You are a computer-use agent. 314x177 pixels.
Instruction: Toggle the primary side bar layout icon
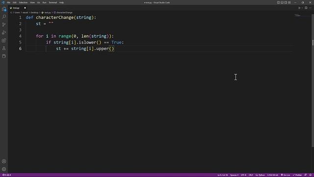(279, 2)
